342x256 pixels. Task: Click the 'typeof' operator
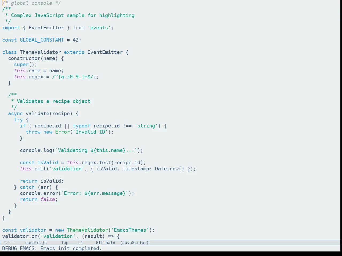81,126
